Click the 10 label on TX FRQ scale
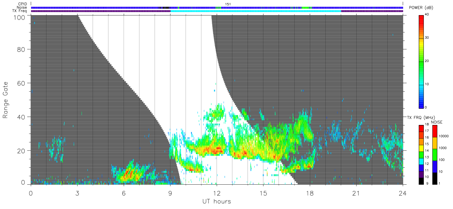453x209 pixels. tap(427, 177)
